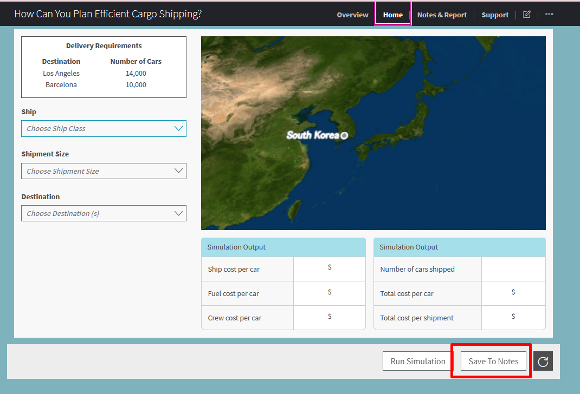Expand the Choose Destination(s) dropdown
The image size is (580, 394).
pos(104,213)
